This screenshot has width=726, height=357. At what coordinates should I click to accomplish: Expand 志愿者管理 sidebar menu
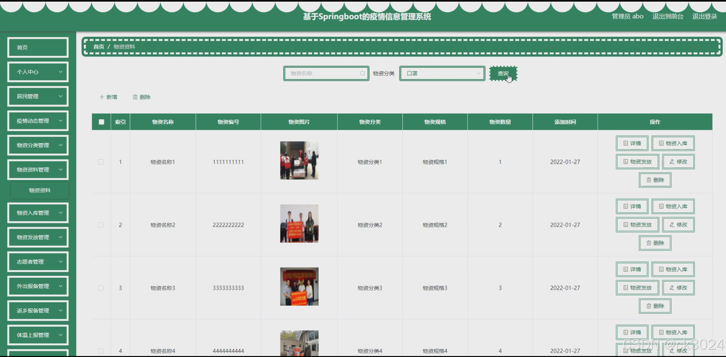(38, 262)
